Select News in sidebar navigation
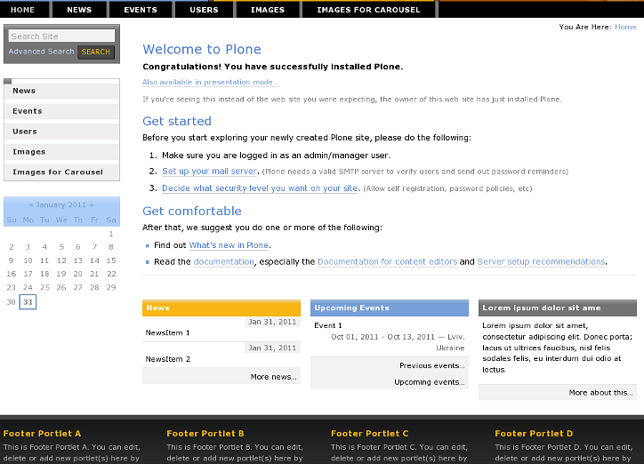This screenshot has width=644, height=464. [61, 91]
